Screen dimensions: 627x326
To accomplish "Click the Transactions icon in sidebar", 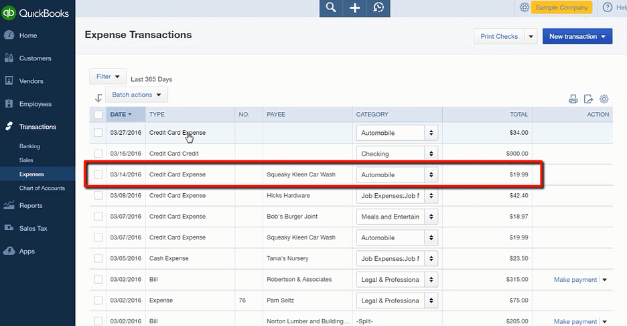I will click(9, 127).
